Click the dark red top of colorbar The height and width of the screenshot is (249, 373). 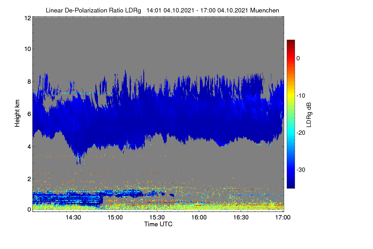pyautogui.click(x=291, y=42)
